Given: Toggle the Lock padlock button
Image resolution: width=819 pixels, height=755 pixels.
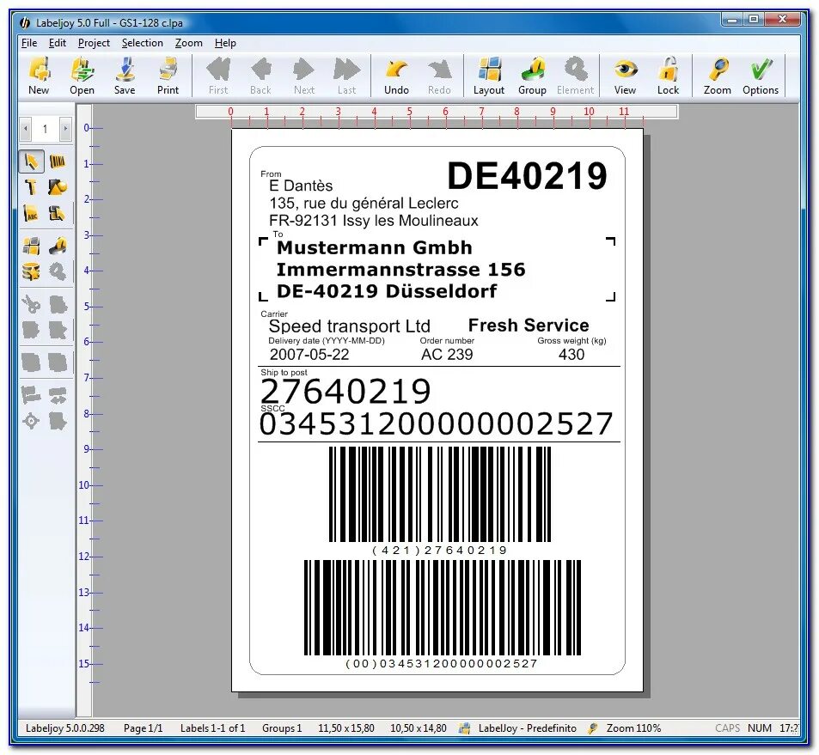Looking at the screenshot, I should (668, 76).
